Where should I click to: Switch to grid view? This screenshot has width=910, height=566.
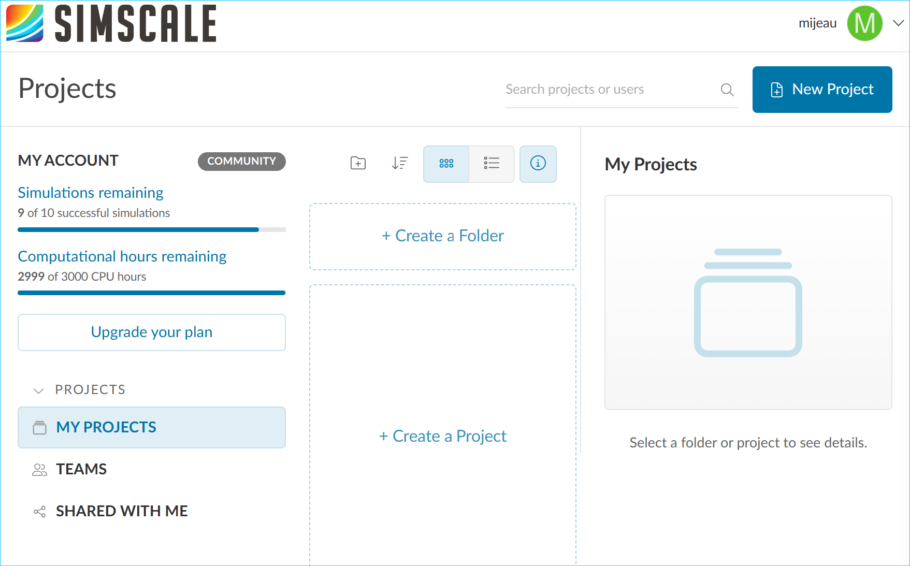[x=446, y=164]
